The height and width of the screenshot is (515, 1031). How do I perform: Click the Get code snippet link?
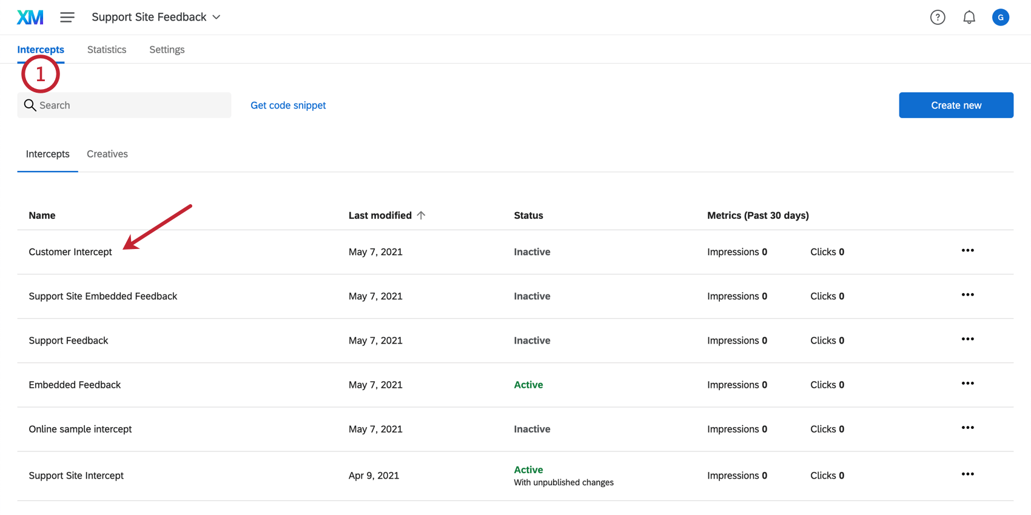(x=288, y=105)
